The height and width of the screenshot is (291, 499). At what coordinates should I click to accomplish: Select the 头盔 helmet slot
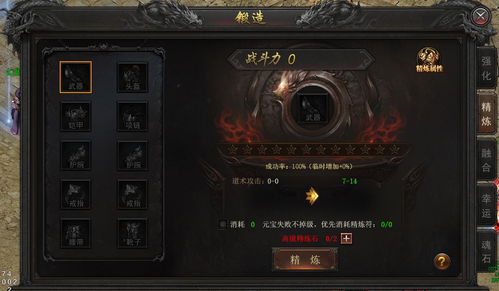click(x=132, y=77)
